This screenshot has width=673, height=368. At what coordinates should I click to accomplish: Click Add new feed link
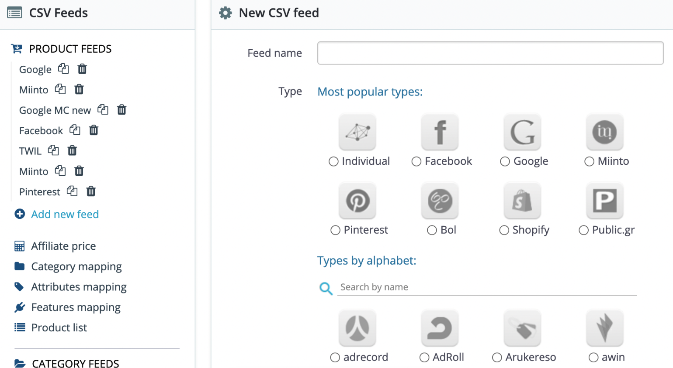65,214
